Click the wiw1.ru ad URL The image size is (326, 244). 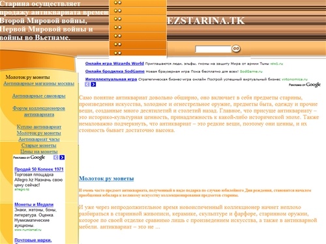coord(276,64)
